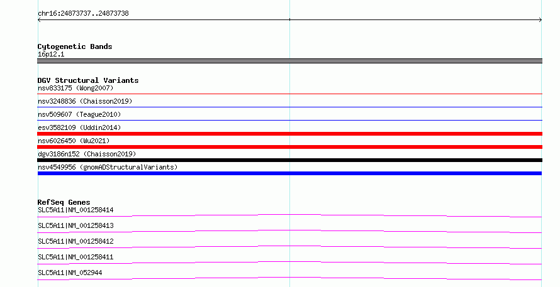Click the Cytogenetic Bands track heading
Screen dimensions: 560x287
75,46
